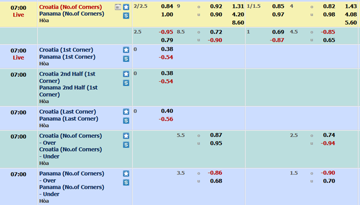Select Croatia (No.of Corners) - Under label
360x205 pixels.
(71, 153)
